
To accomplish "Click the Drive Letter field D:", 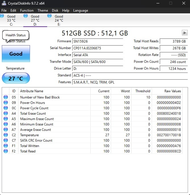I will tap(97, 69).
